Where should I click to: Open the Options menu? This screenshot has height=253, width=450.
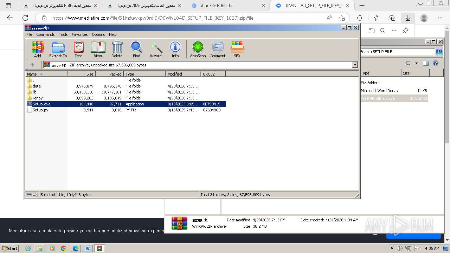(98, 34)
